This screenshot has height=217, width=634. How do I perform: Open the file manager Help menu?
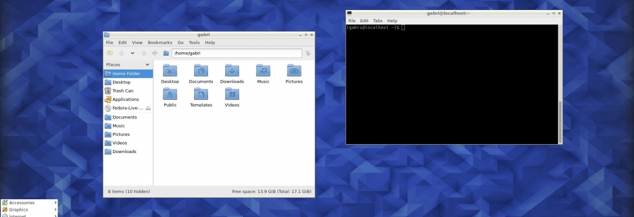[x=210, y=42]
